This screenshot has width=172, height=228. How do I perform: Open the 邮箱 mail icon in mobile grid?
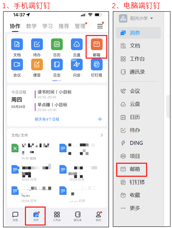pos(97,44)
